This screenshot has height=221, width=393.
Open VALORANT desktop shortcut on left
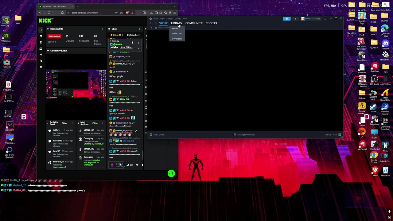tap(10, 126)
